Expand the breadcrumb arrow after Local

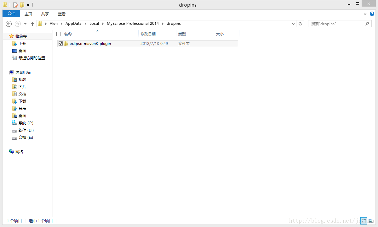(x=103, y=24)
